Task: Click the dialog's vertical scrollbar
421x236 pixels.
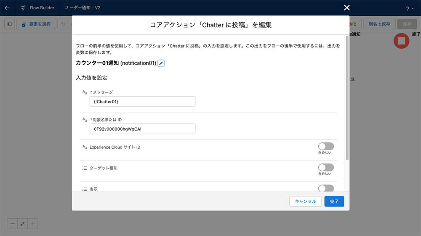Action: 347,98
